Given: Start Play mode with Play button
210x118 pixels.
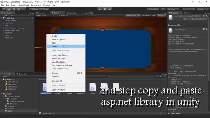Looking at the screenshot, I should point(100,9).
